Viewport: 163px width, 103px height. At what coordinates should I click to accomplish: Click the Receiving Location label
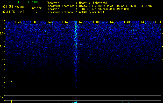[60, 6]
